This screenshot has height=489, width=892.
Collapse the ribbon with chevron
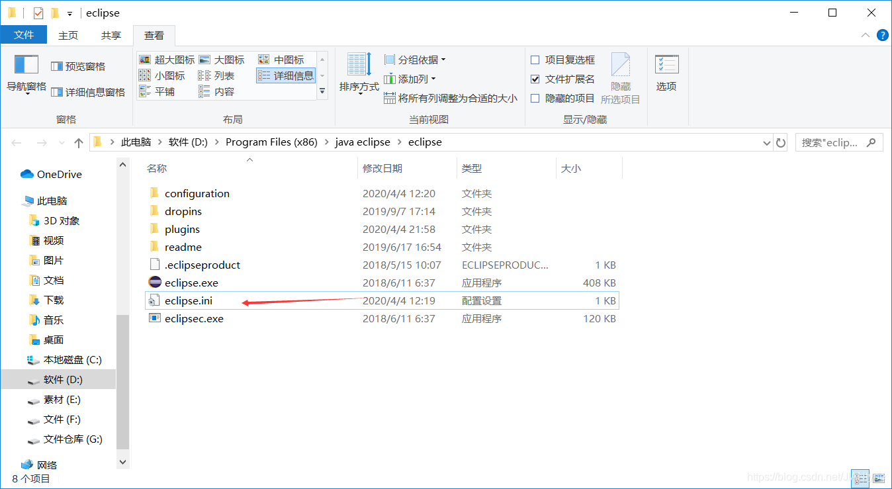pos(866,35)
